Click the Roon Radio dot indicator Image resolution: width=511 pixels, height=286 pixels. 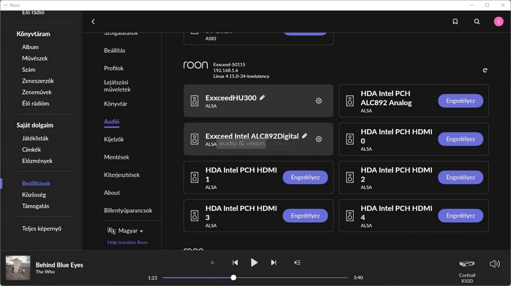212,262
